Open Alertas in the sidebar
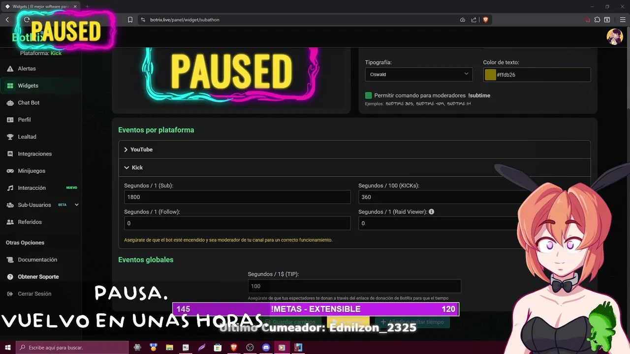The width and height of the screenshot is (630, 354). pyautogui.click(x=27, y=68)
